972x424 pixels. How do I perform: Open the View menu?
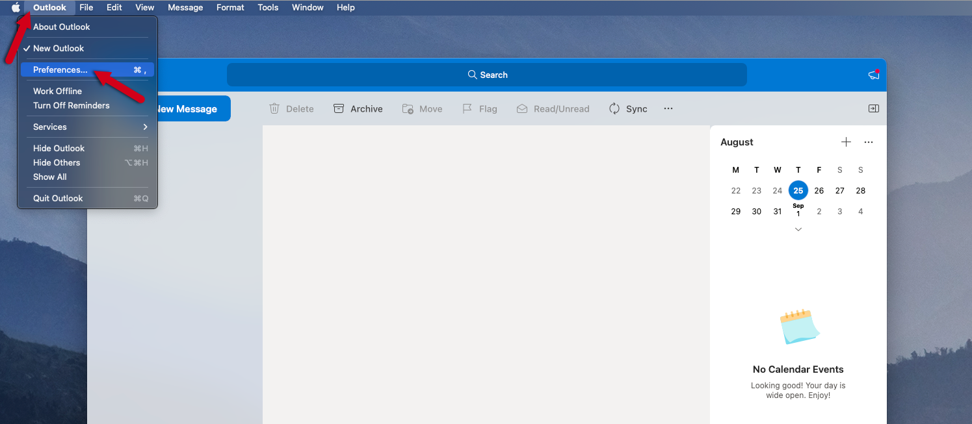pyautogui.click(x=145, y=8)
